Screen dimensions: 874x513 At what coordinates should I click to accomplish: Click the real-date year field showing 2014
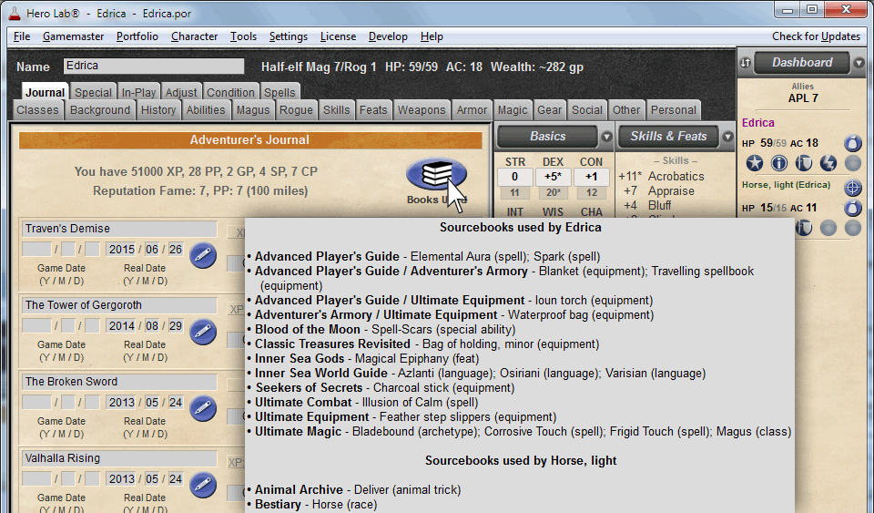coord(121,325)
